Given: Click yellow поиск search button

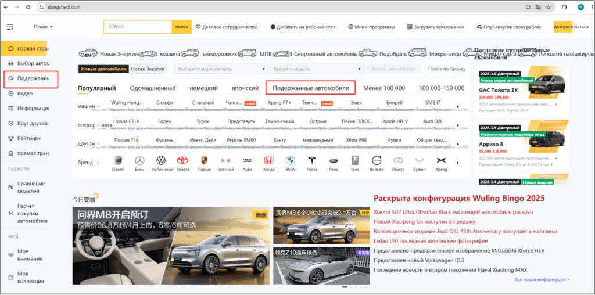Looking at the screenshot, I should point(182,27).
